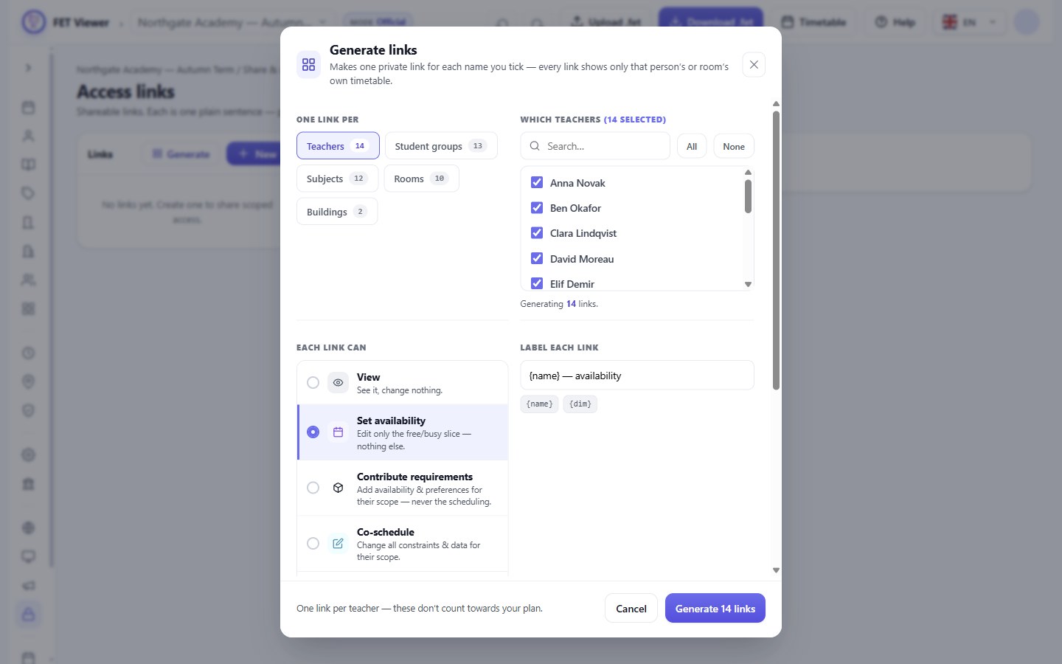Open Help in the background top bar
Image resolution: width=1062 pixels, height=664 pixels.
[895, 22]
